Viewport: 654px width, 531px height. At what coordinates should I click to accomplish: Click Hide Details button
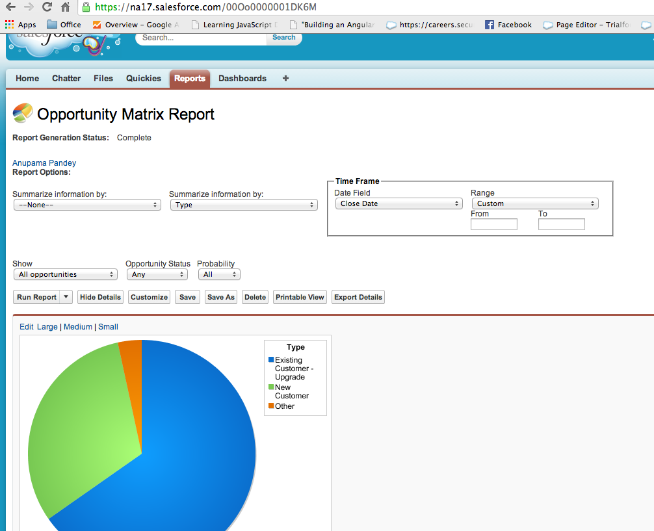[x=100, y=297]
